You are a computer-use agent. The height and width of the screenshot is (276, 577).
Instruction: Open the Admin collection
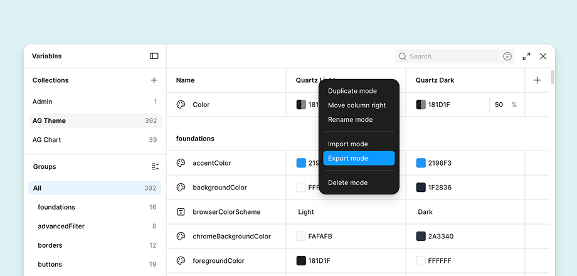tap(95, 102)
